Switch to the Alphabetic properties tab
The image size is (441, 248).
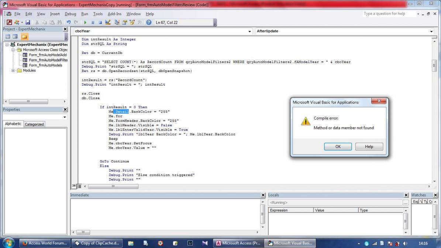[x=13, y=124]
